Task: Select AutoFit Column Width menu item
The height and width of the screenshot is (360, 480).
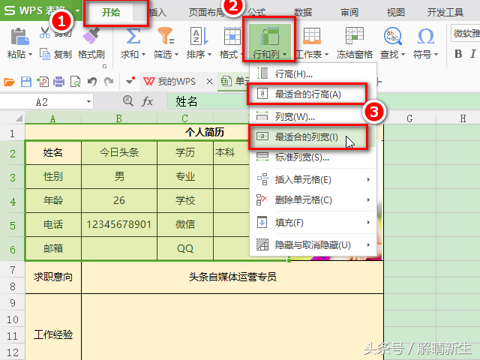Action: tap(307, 137)
